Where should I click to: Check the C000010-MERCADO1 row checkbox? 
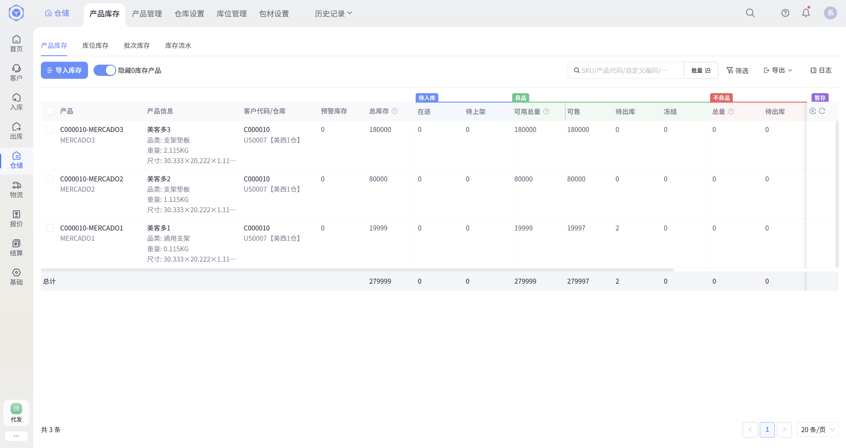tap(50, 228)
